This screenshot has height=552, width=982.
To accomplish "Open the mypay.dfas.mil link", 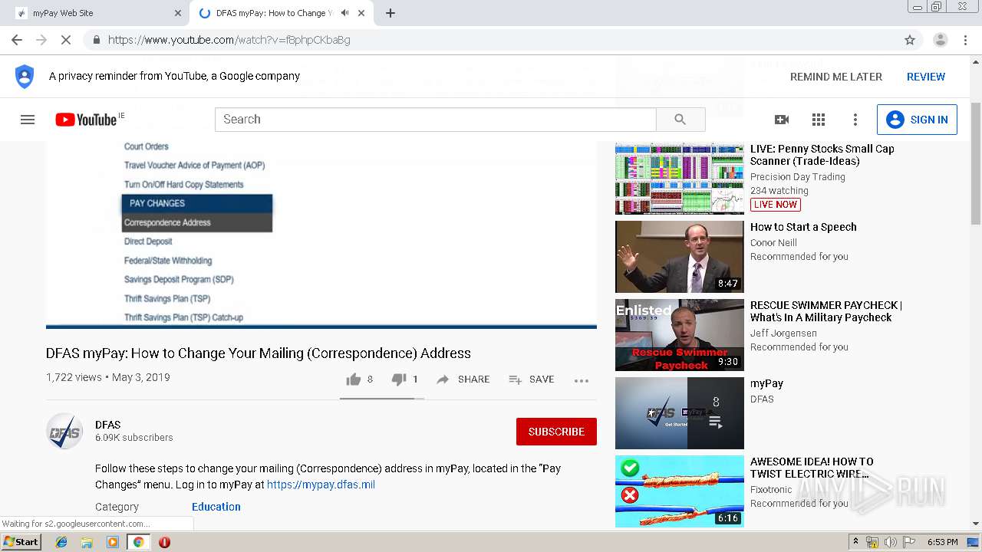I will click(x=321, y=485).
